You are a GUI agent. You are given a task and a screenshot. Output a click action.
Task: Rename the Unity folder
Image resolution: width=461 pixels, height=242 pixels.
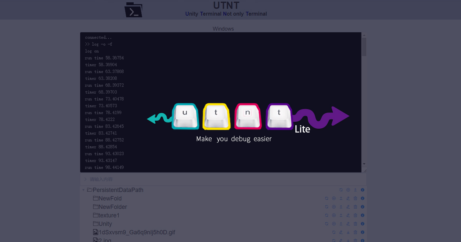click(x=348, y=224)
